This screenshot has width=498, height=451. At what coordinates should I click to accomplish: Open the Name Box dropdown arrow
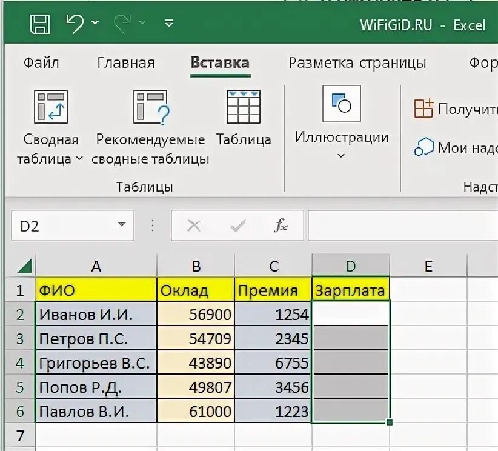coord(122,224)
